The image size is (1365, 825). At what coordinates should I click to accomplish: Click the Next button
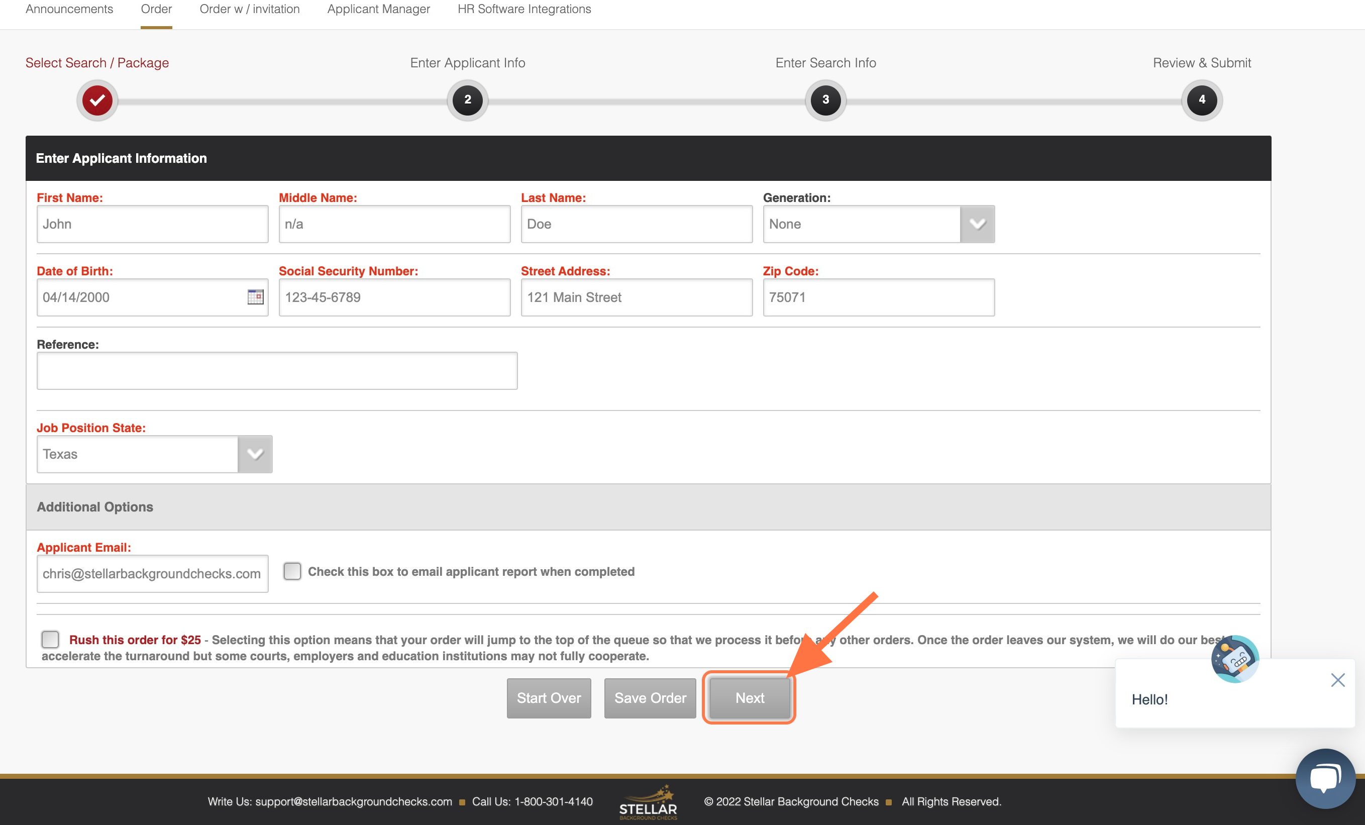pos(750,698)
